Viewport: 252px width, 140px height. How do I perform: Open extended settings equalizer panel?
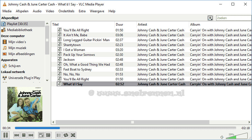coord(48,135)
